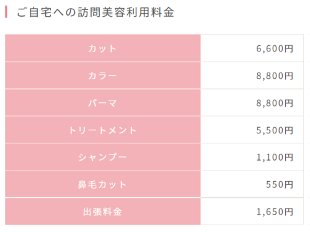The height and width of the screenshot is (232, 310).
Task: Select the パーマ row label
Action: [103, 103]
